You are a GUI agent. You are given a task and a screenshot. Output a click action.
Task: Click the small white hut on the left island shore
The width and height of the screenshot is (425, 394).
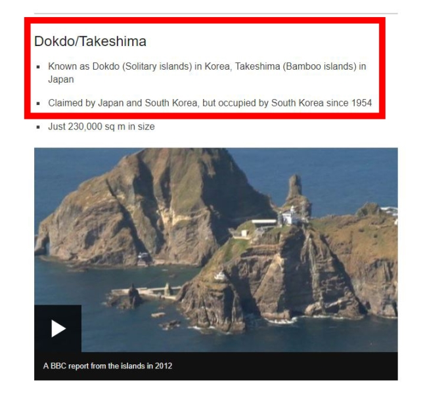[144, 255]
